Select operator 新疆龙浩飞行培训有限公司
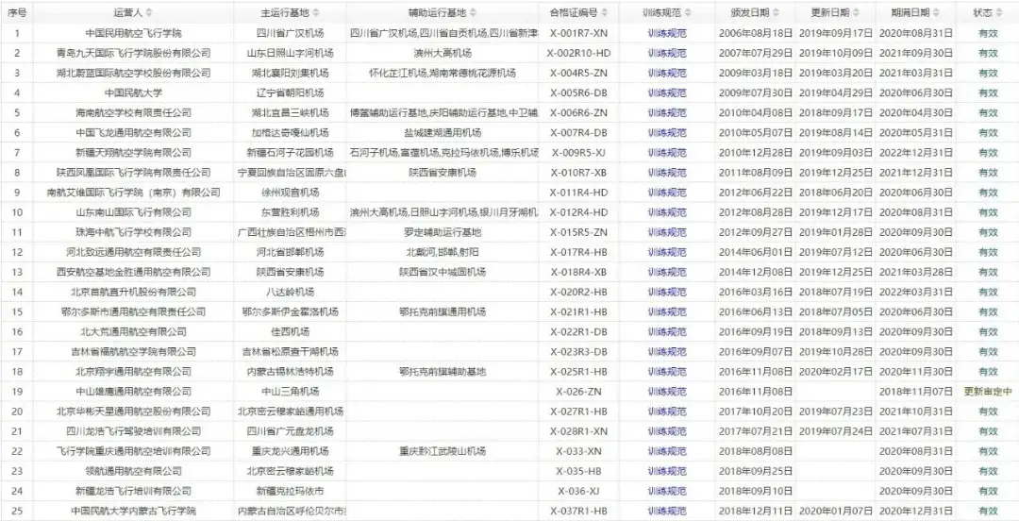Screen dimensions: 1019x521 [133, 491]
